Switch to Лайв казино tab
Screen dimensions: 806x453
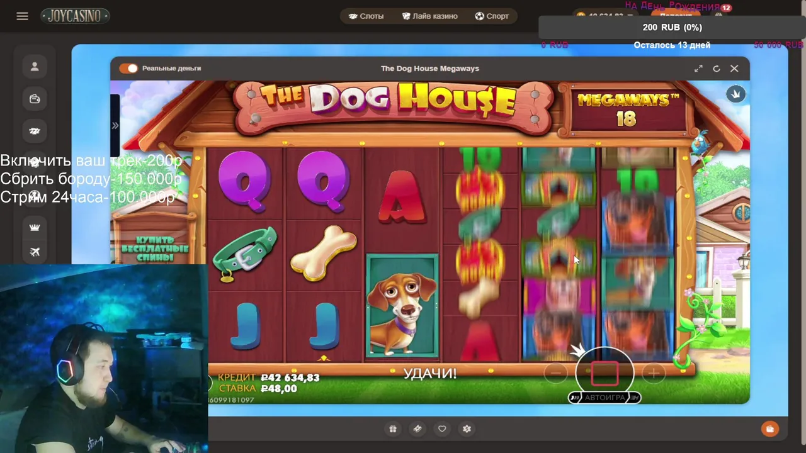429,16
